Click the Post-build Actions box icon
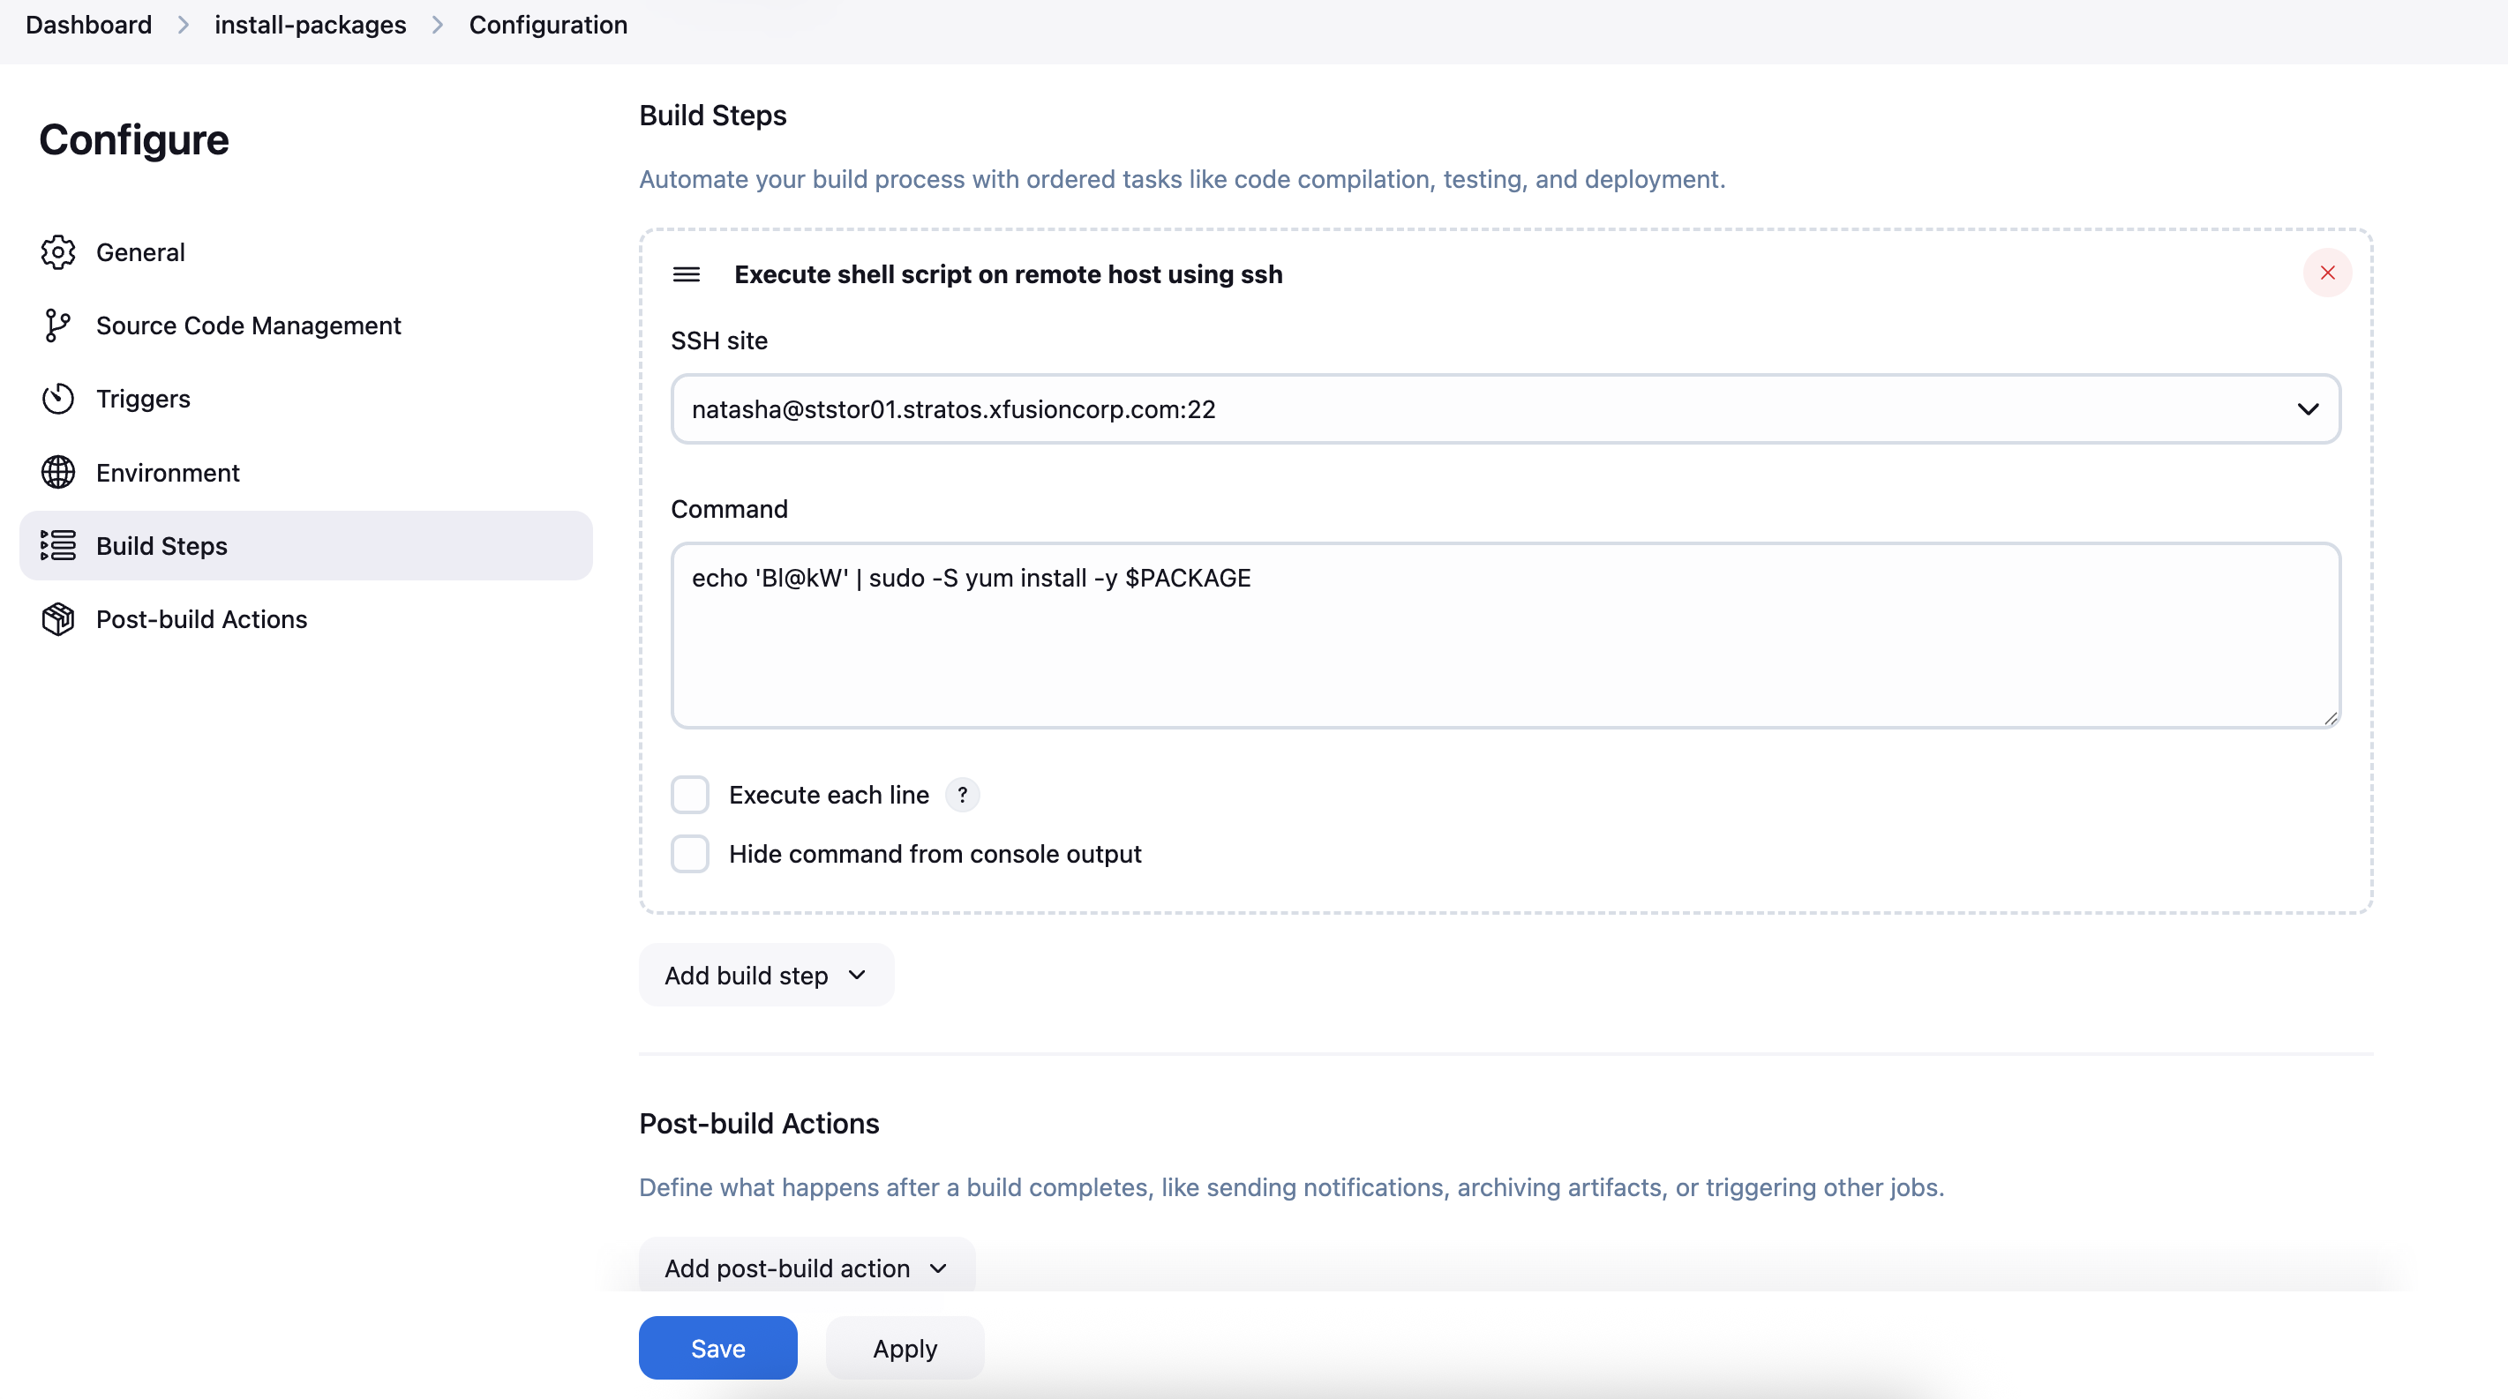The width and height of the screenshot is (2508, 1399). tap(57, 620)
